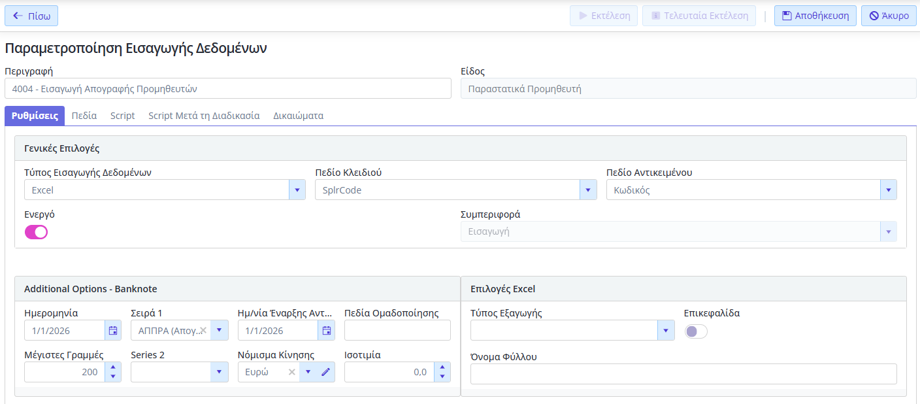Enable the Επικεφαλίδα toggle

[x=695, y=331]
